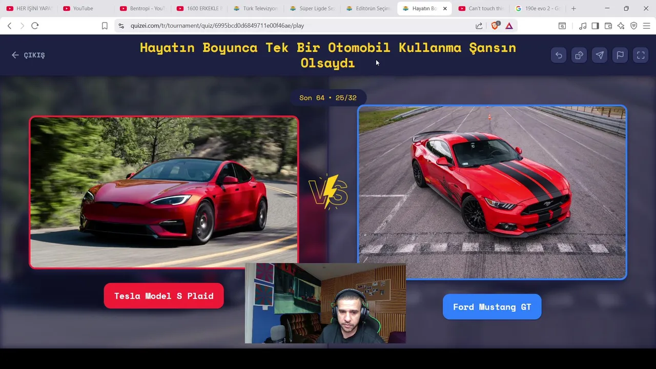The image size is (656, 369).
Task: Click the quizei.com URL address field
Action: tap(297, 26)
